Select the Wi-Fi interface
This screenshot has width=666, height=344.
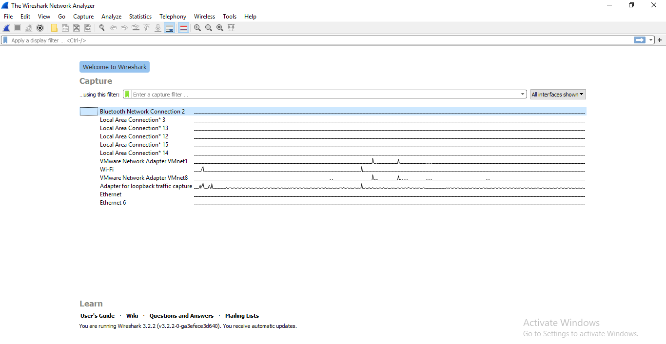107,170
